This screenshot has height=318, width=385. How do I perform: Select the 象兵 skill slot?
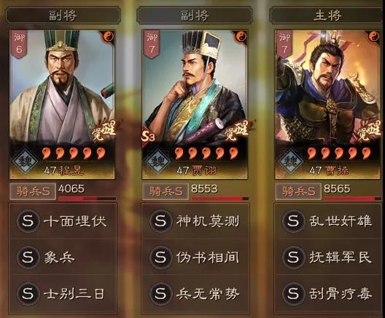[63, 258]
